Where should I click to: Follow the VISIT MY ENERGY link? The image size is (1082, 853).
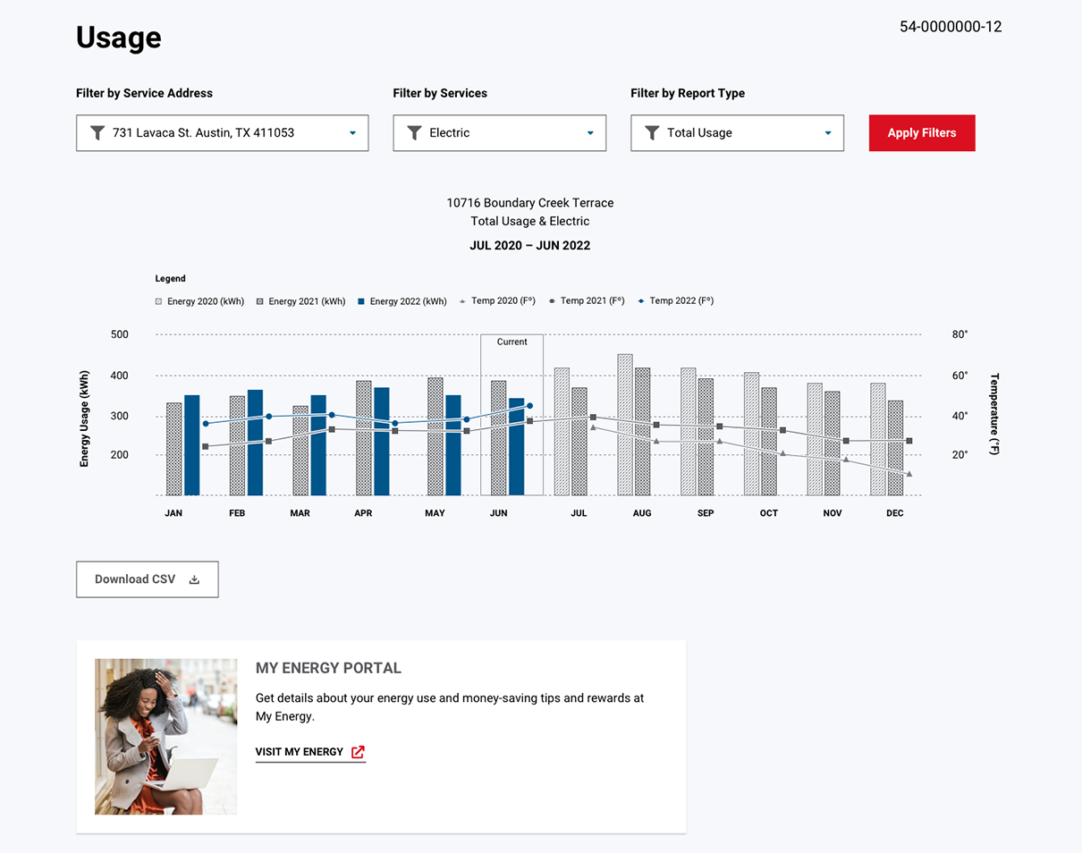(300, 752)
